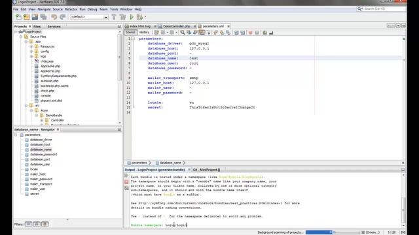Start macro recording with the red circle icon
Viewport: 419px width, 235px height.
click(250, 33)
